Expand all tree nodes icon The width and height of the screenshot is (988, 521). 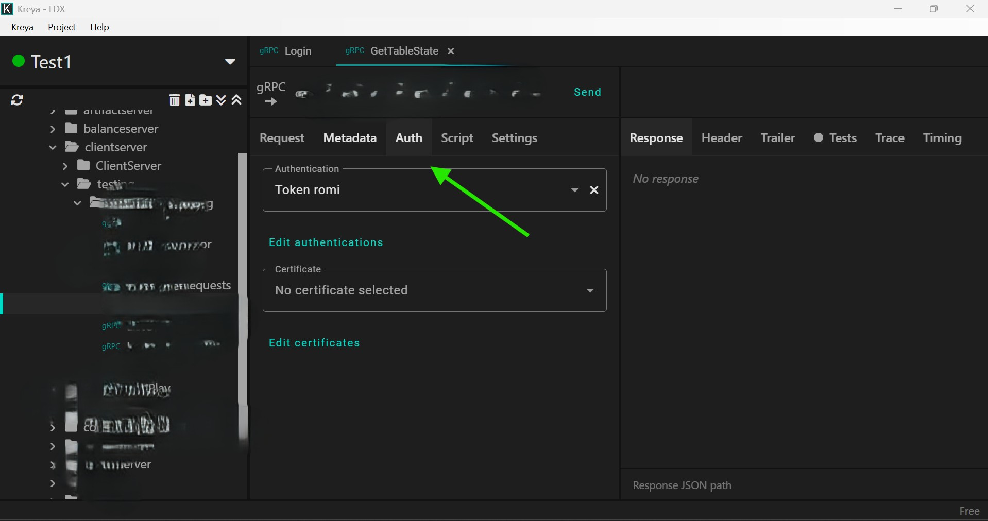click(x=222, y=100)
